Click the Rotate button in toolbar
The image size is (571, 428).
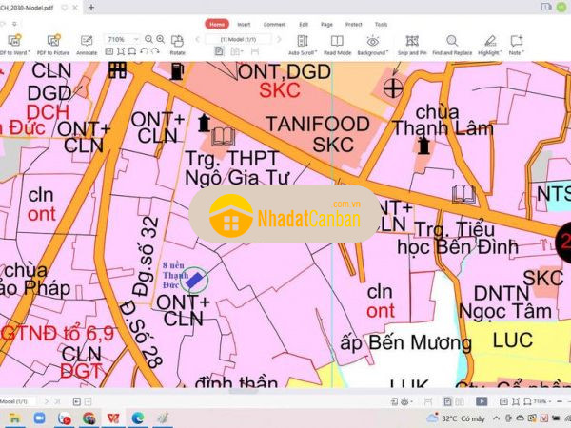click(x=177, y=45)
